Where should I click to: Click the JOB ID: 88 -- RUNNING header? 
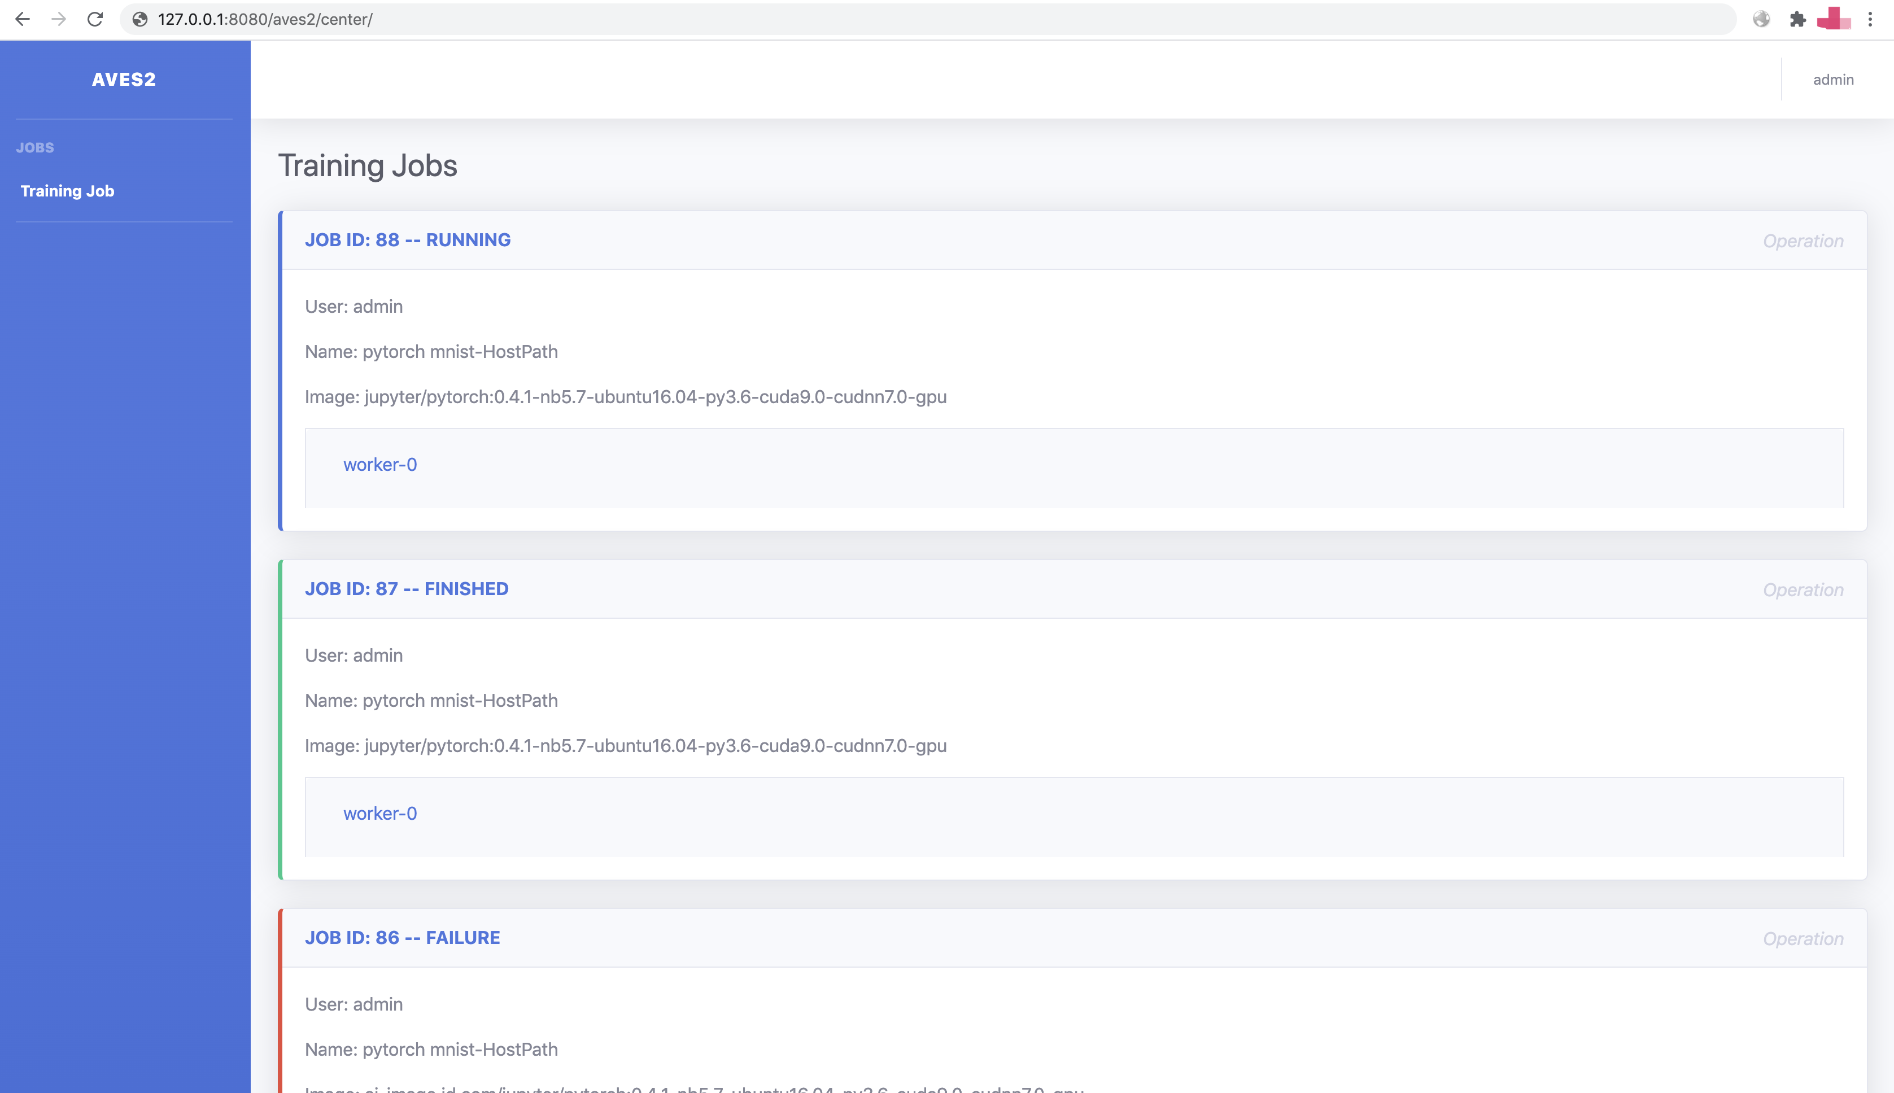[408, 240]
